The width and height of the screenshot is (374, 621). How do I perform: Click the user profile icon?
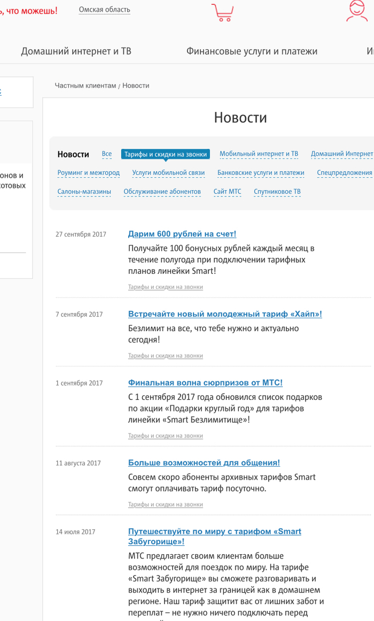pyautogui.click(x=356, y=11)
